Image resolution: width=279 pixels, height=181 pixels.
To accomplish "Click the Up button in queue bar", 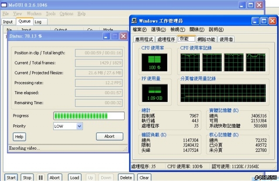I will click(91, 178).
